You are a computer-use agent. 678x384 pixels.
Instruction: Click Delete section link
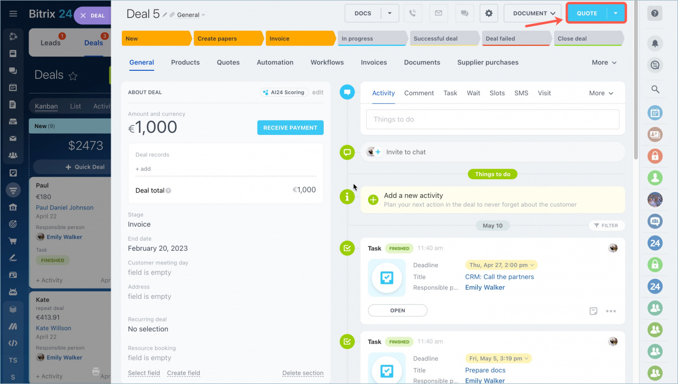(303, 373)
